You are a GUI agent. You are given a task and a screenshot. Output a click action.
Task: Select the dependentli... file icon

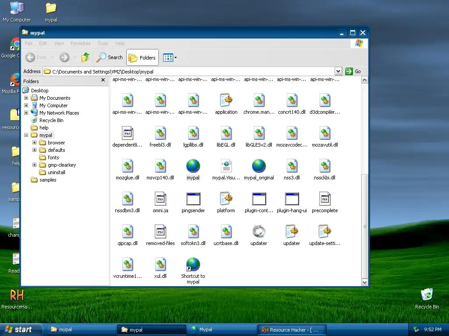(x=128, y=133)
